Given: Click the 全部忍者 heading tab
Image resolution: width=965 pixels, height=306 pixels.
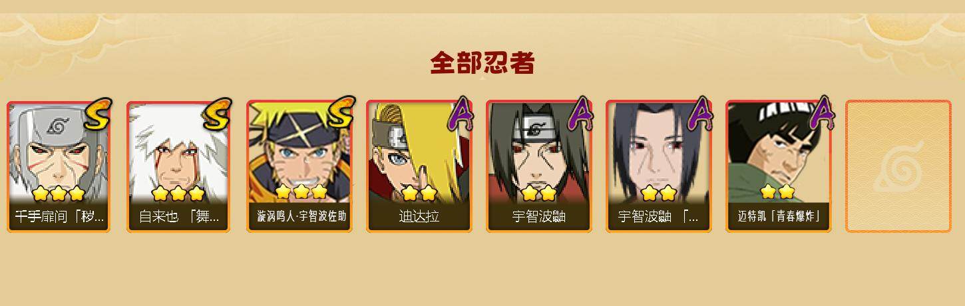Looking at the screenshot, I should (482, 63).
